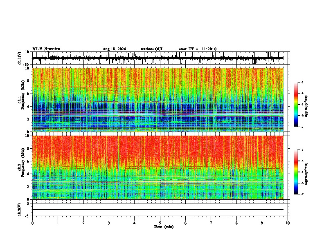Select the "start UT = 11:20:0" text
Image resolution: width=324 pixels, height=250 pixels.
click(x=198, y=49)
